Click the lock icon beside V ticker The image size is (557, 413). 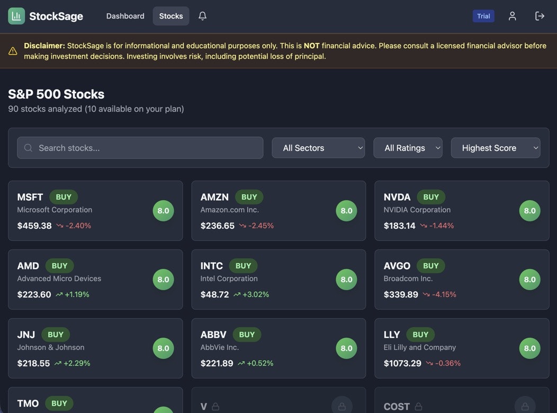click(215, 407)
